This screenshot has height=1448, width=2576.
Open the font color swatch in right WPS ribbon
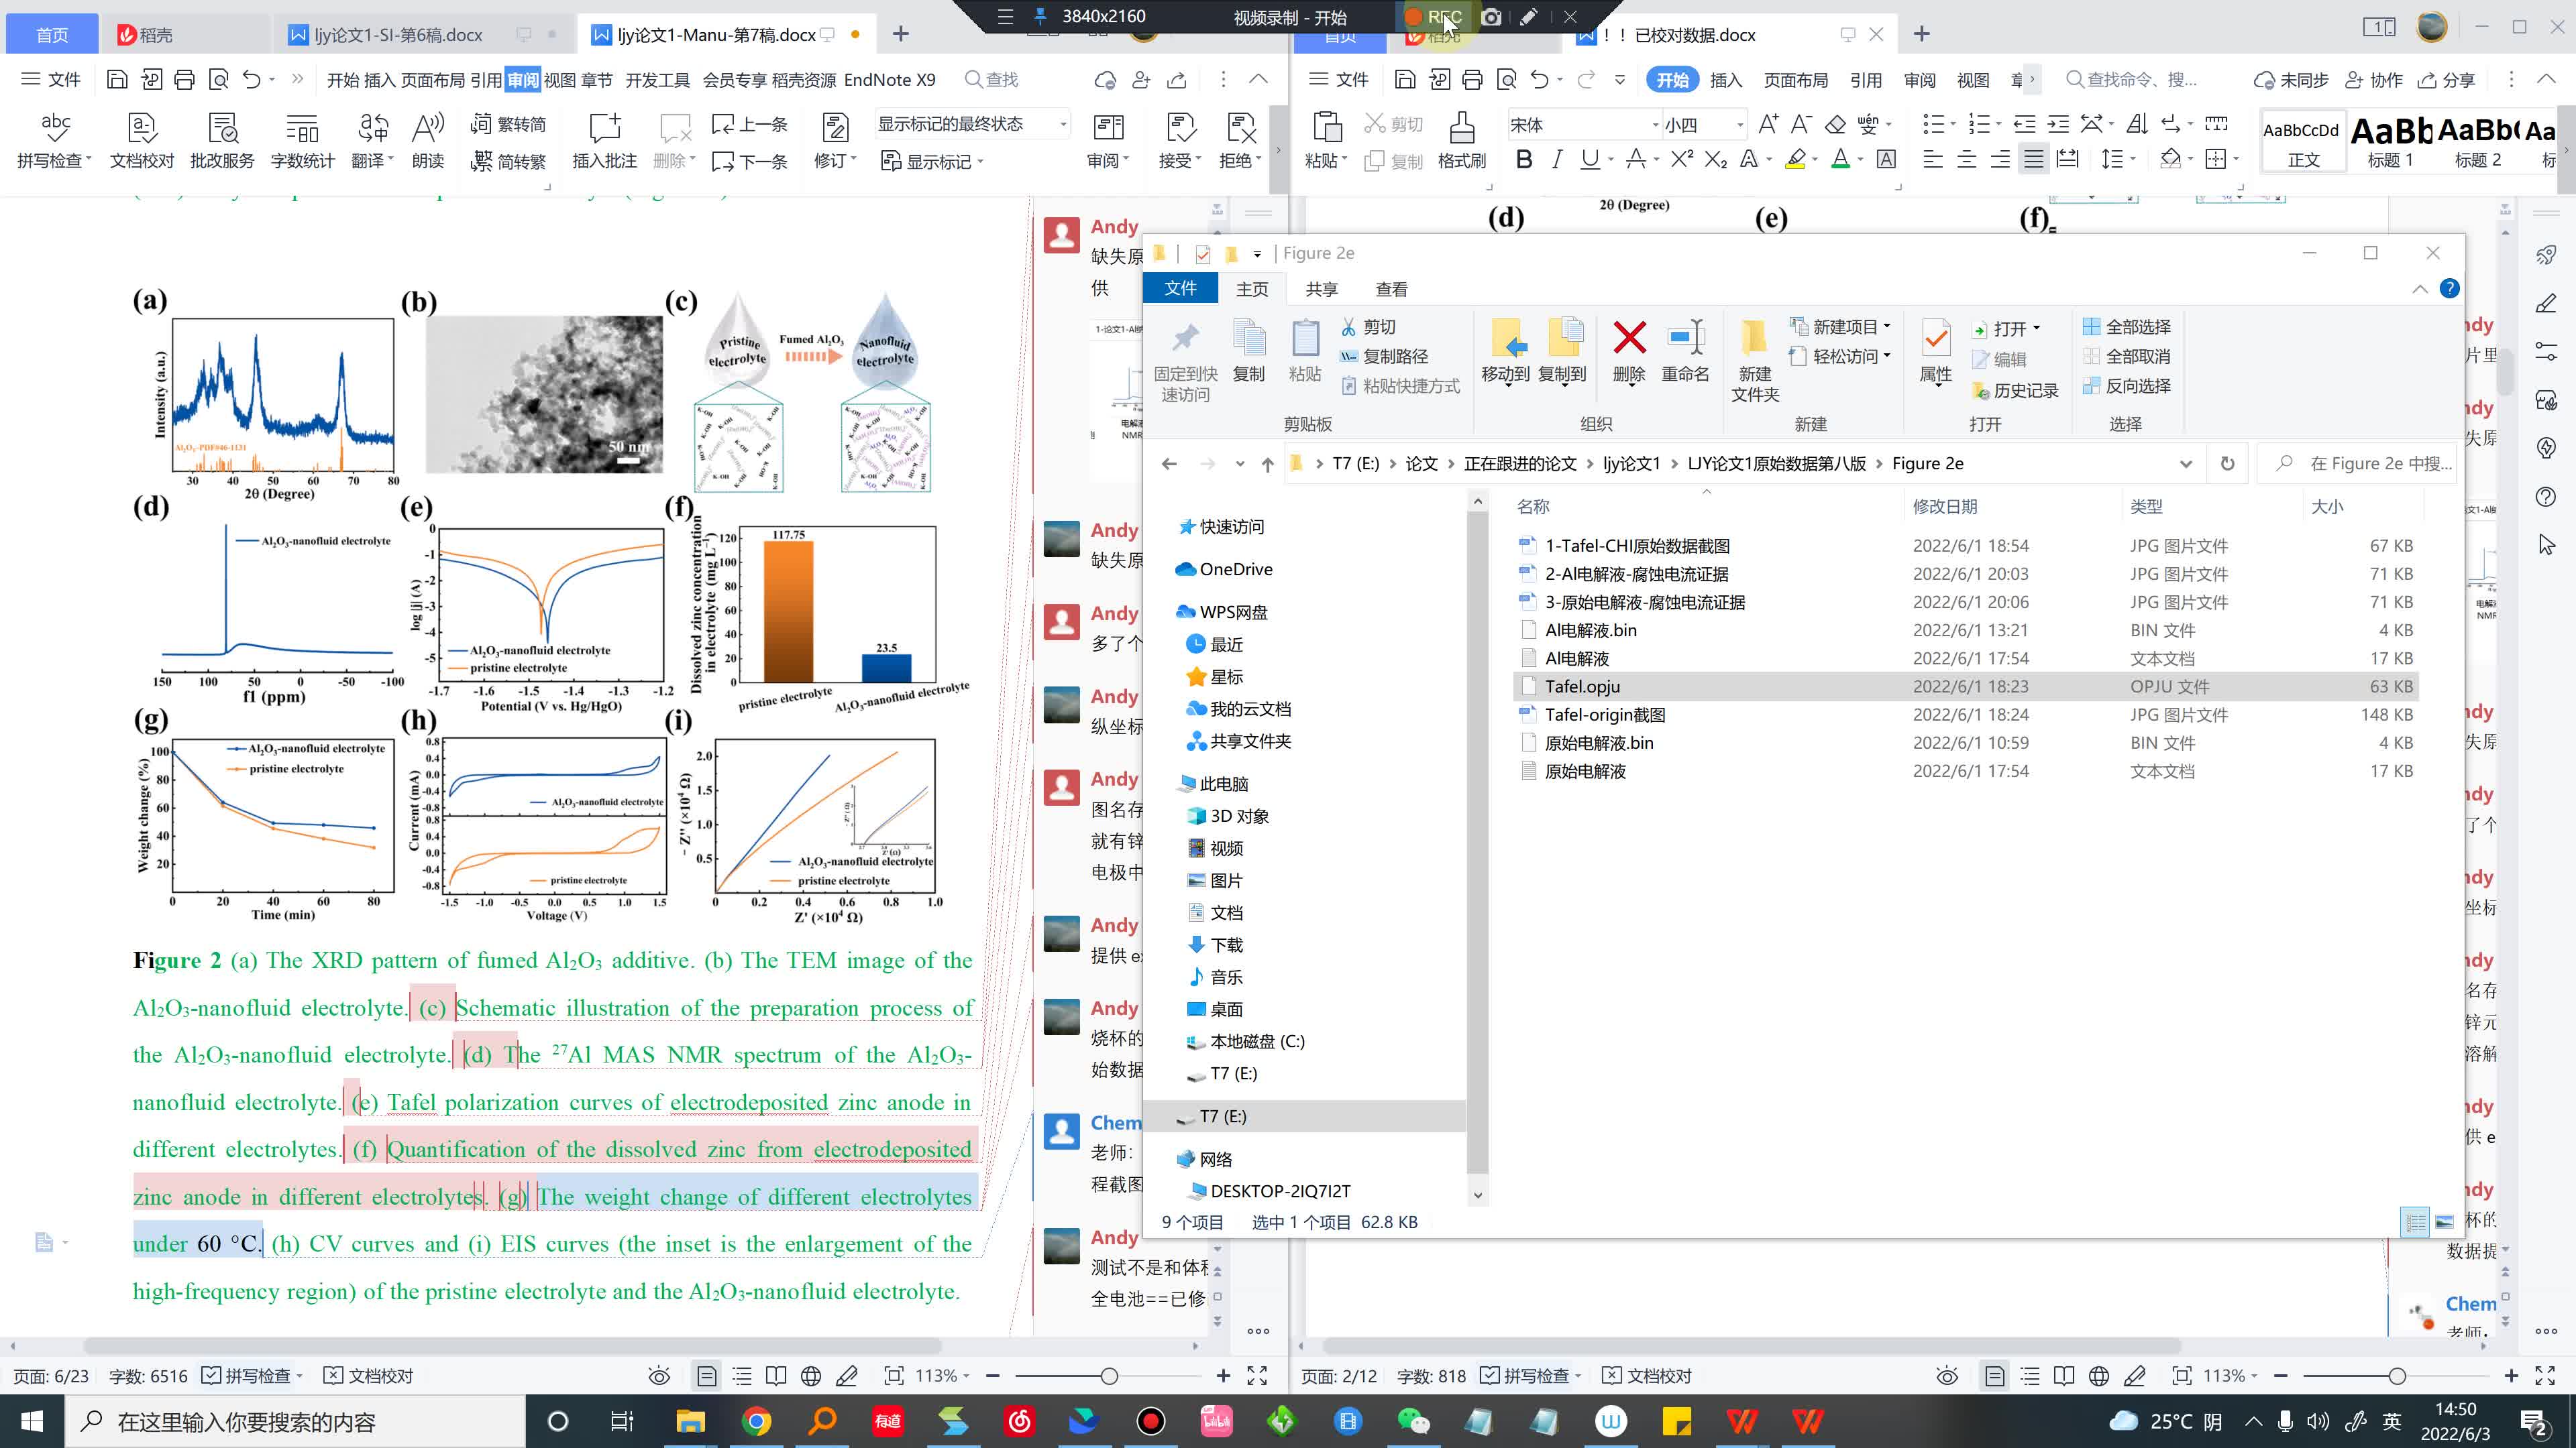click(1840, 159)
